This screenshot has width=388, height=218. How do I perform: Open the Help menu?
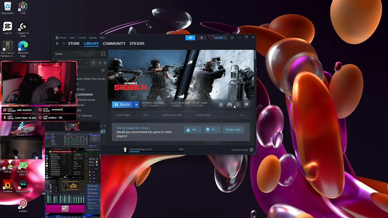[102, 38]
